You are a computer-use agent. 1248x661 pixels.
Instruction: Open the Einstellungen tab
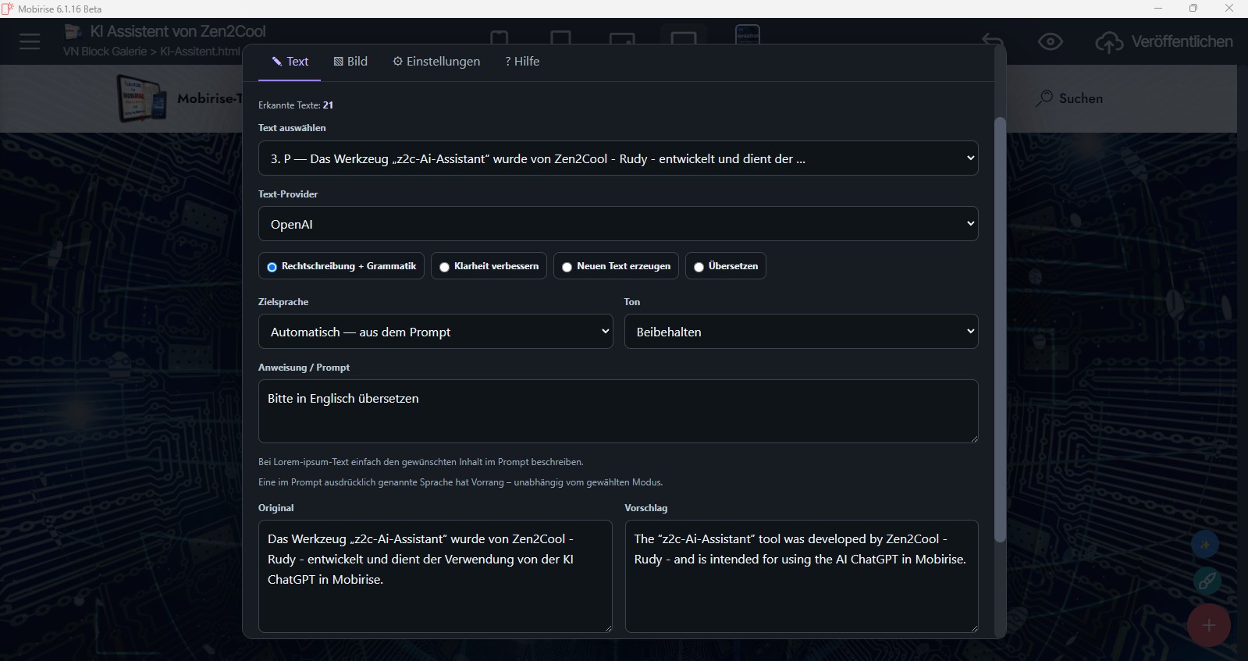[x=436, y=62]
